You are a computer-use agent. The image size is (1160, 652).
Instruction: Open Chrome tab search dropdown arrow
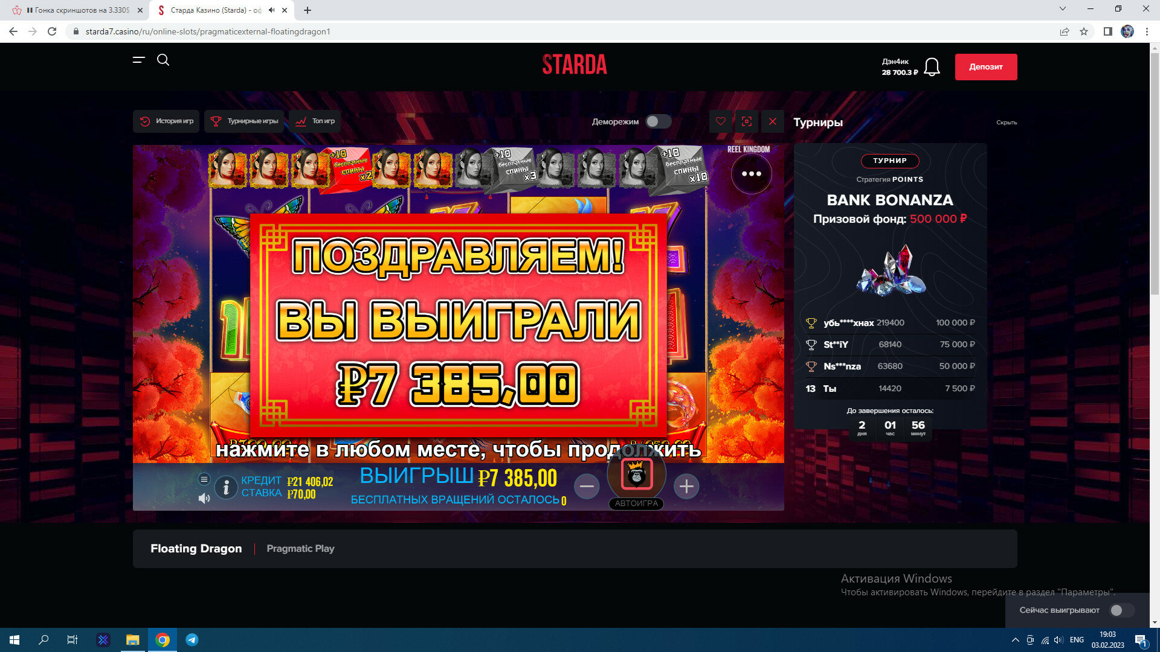point(1063,9)
